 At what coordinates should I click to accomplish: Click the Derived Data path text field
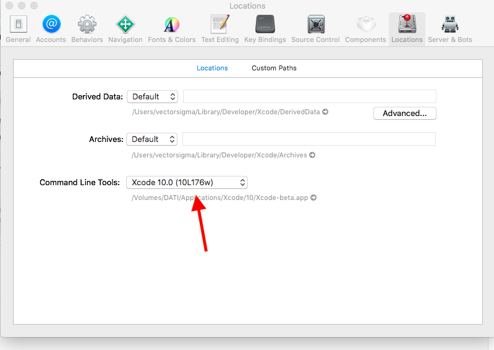pos(310,96)
